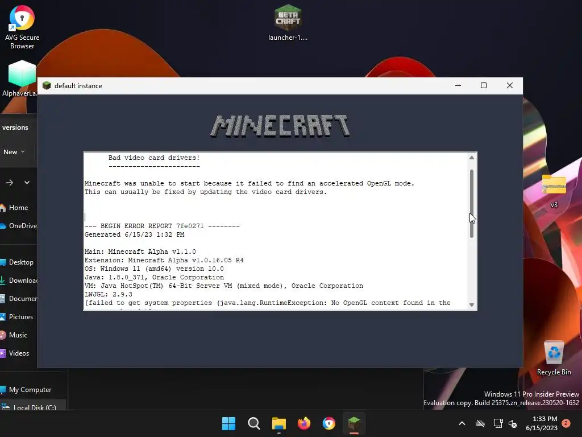Select Local Disk (C:) in File Explorer
The height and width of the screenshot is (437, 582).
(32, 406)
